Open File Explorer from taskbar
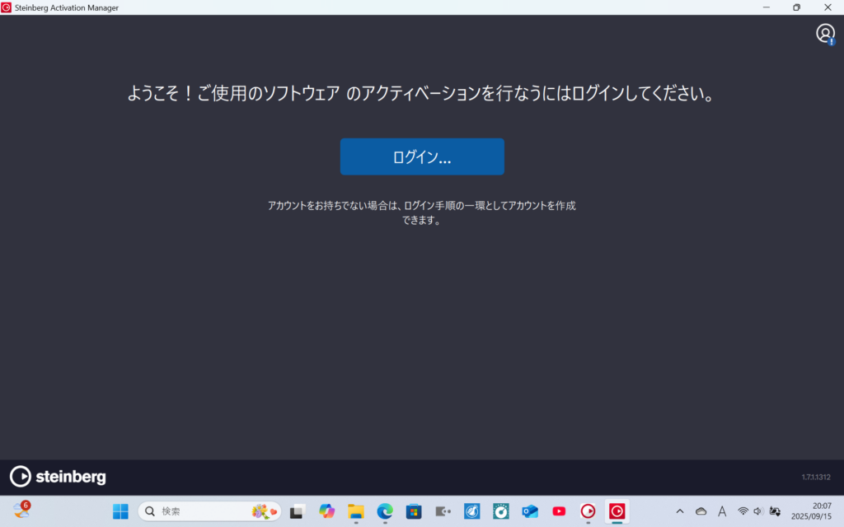Image resolution: width=844 pixels, height=527 pixels. click(x=356, y=511)
